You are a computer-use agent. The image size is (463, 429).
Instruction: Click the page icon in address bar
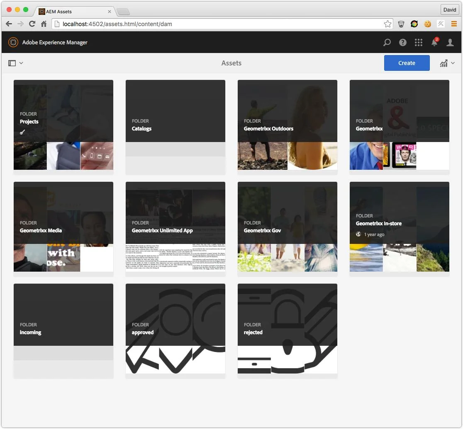(x=57, y=24)
